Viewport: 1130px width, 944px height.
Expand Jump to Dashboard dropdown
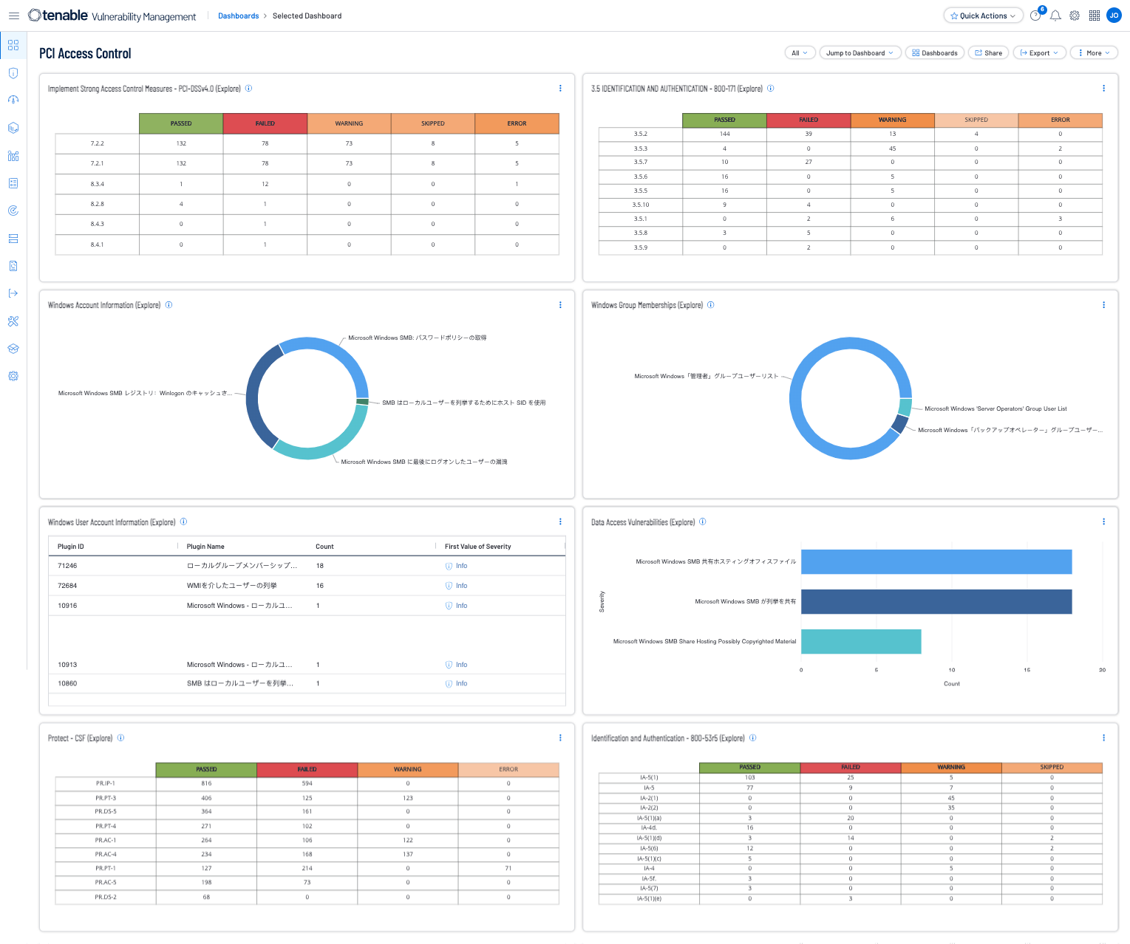pyautogui.click(x=860, y=53)
